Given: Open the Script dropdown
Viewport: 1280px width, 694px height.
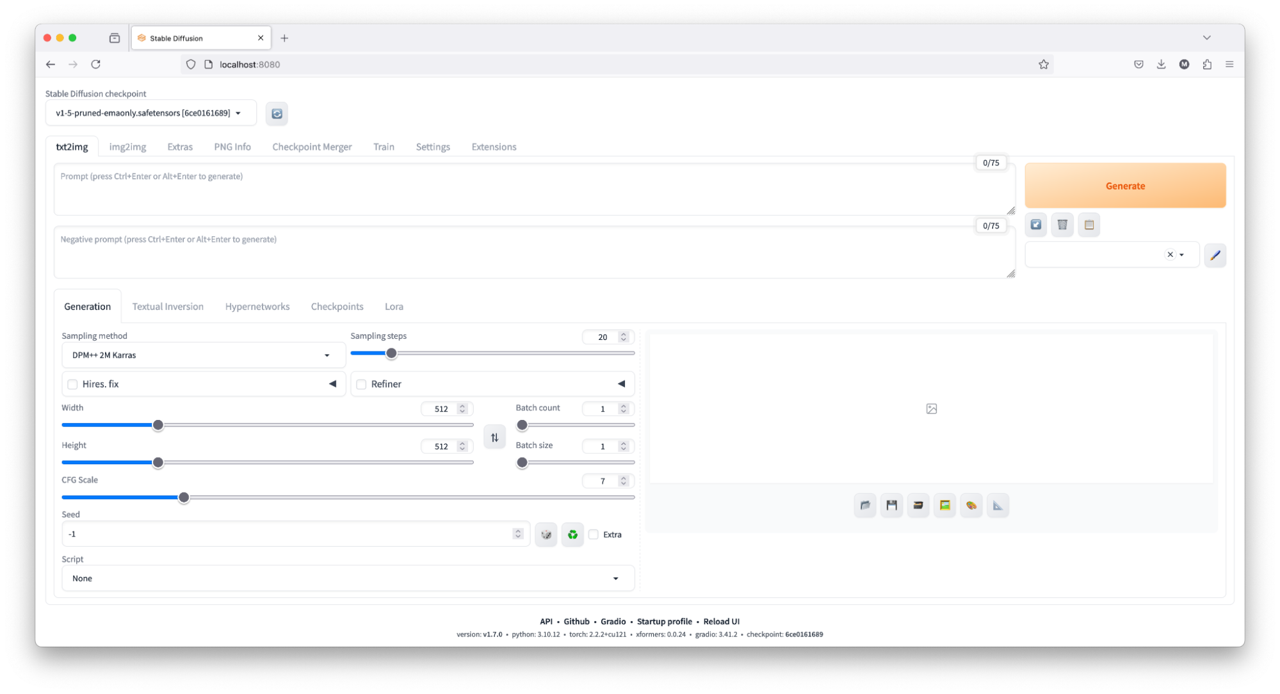Looking at the screenshot, I should click(348, 578).
